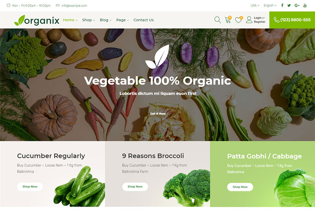View the wishlist heart icon
The image size is (315, 210).
tap(238, 20)
